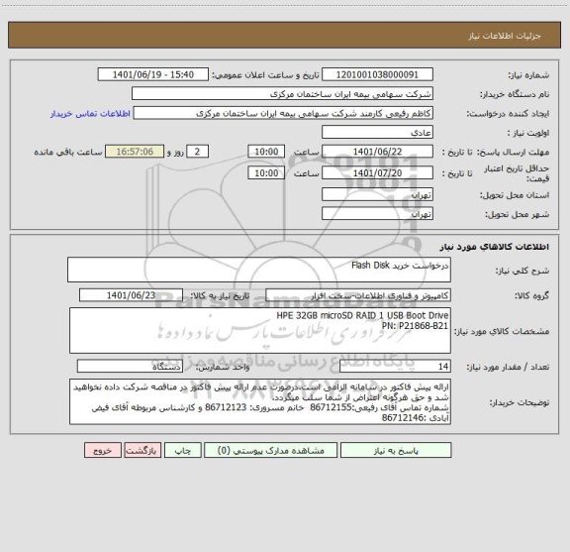
Task: Click the 'شماره نیاز:' label
Action: coord(528,75)
